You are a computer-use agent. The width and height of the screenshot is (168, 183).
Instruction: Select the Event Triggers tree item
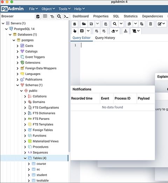[x=35, y=57]
